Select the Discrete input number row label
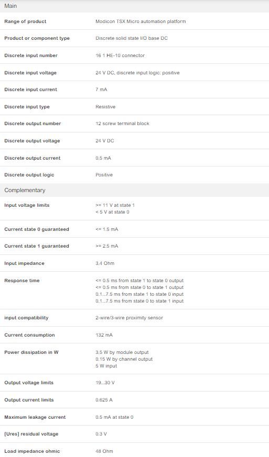Viewport: 269px width, 457px height. tap(31, 55)
